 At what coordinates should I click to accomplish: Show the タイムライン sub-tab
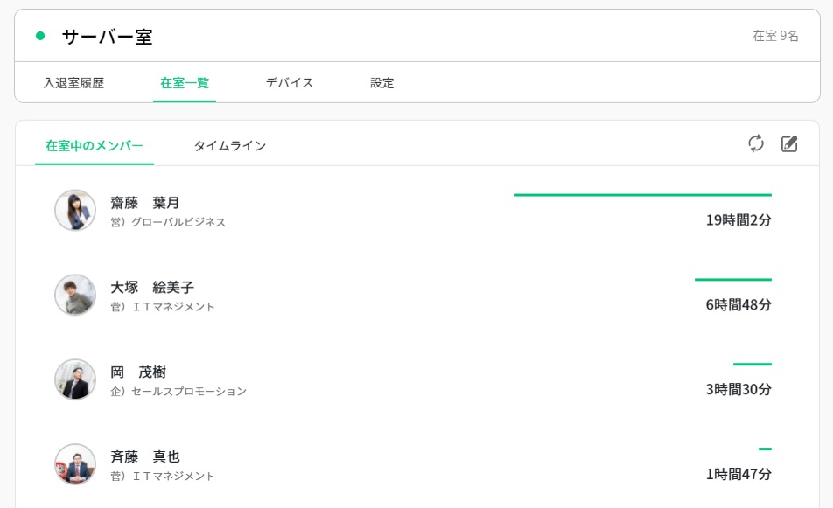point(230,145)
